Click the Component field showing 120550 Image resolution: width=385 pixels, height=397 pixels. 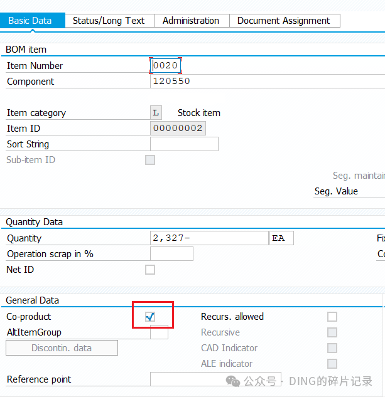[268, 82]
